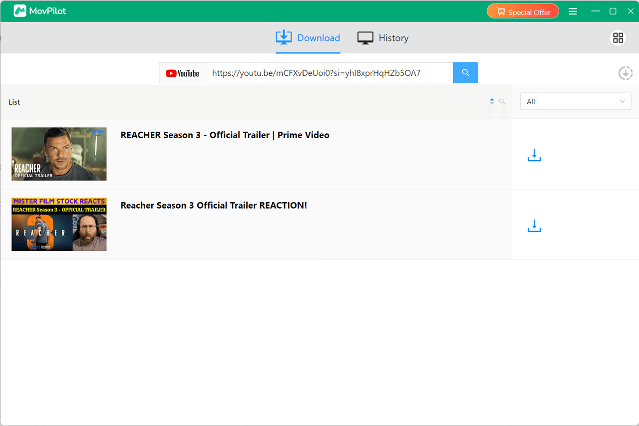Click the List column header
The image size is (639, 426).
(x=14, y=102)
